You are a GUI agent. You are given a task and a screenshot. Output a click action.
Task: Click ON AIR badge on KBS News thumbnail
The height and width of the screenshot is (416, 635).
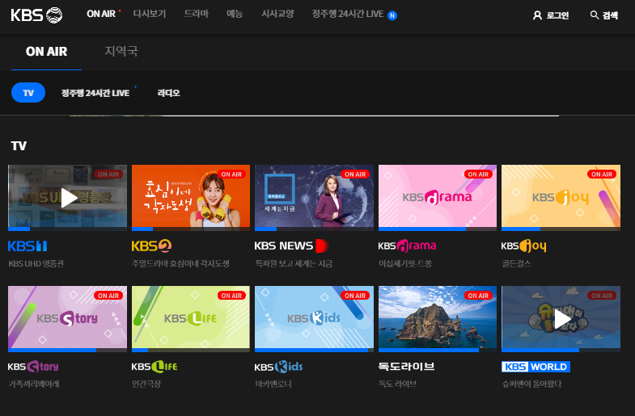click(355, 174)
